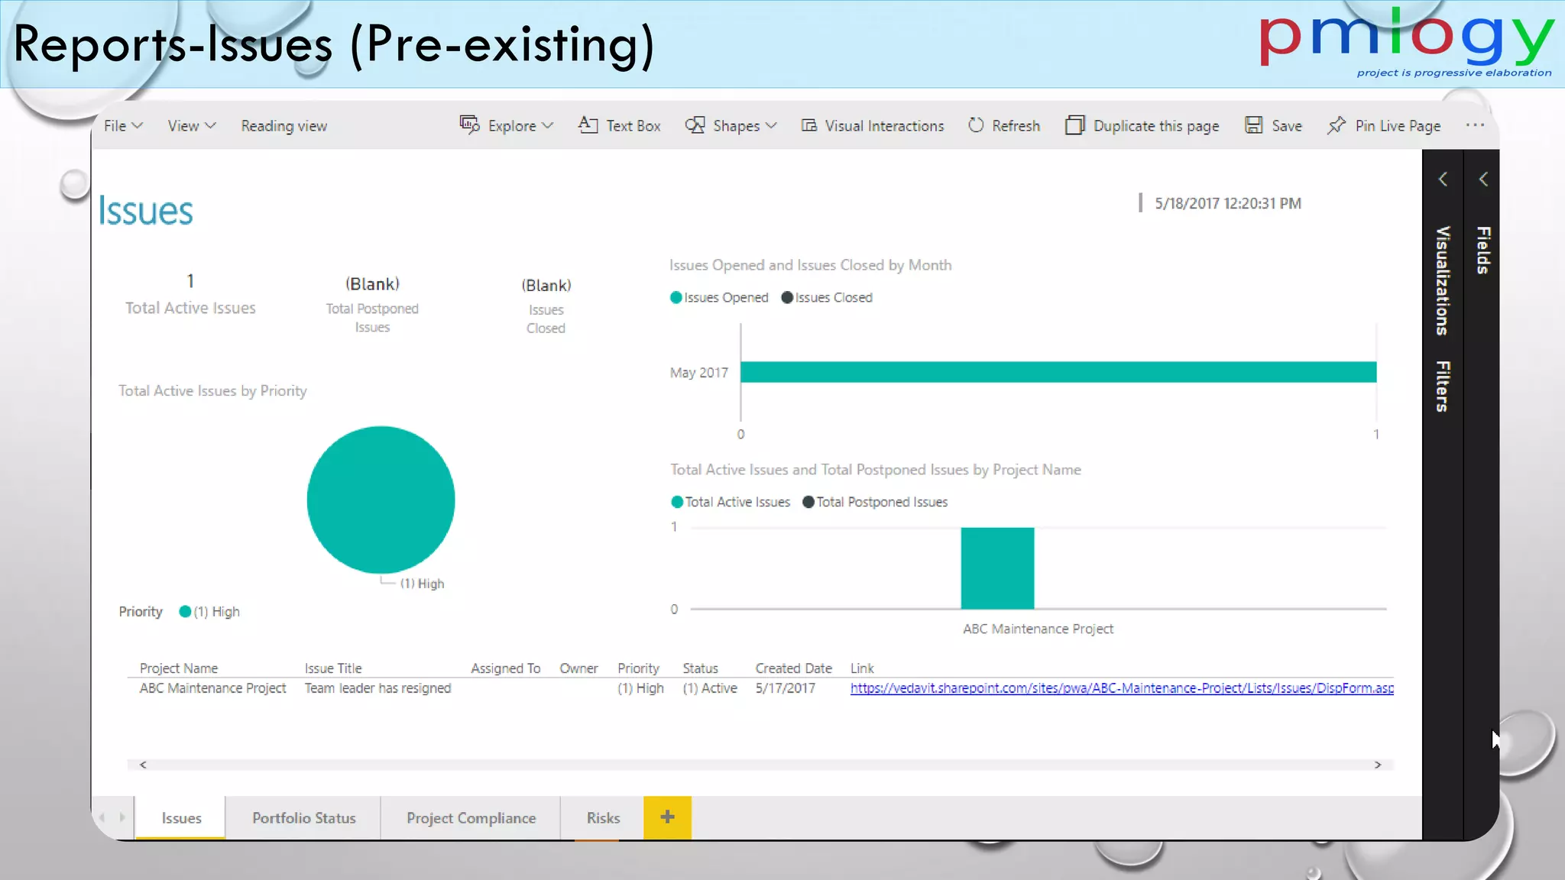Sort by Created Date column header

click(793, 668)
